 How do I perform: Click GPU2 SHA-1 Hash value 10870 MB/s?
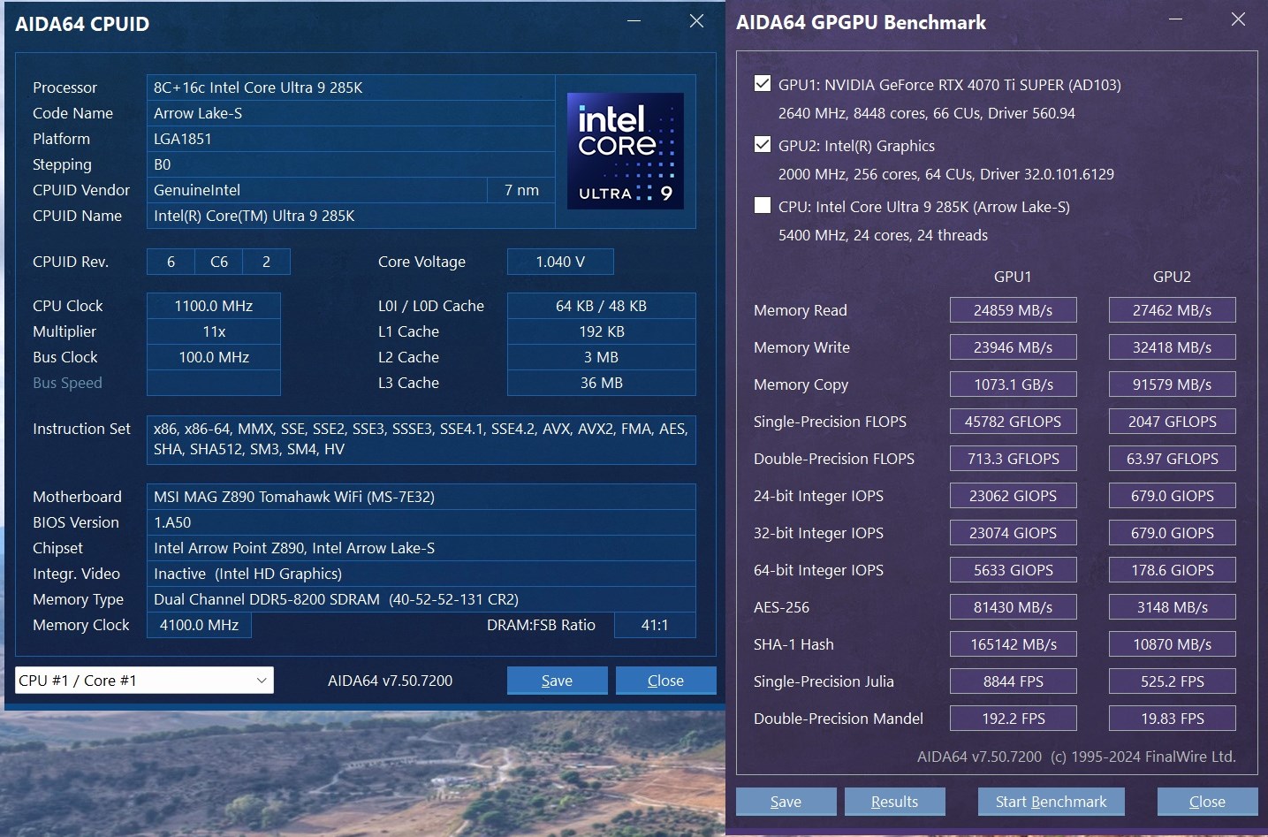[1173, 644]
